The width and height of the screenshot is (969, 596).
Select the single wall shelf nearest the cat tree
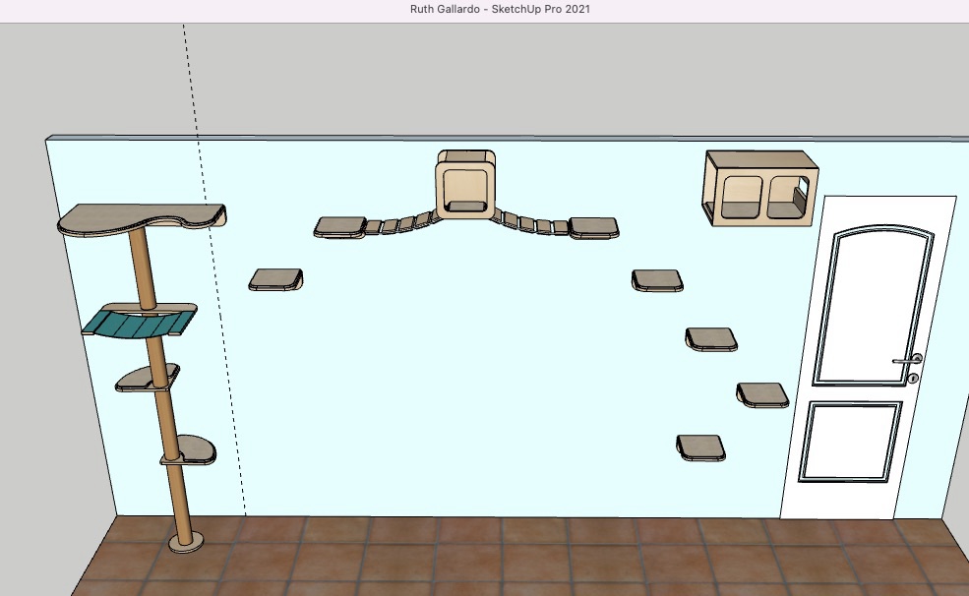click(275, 279)
